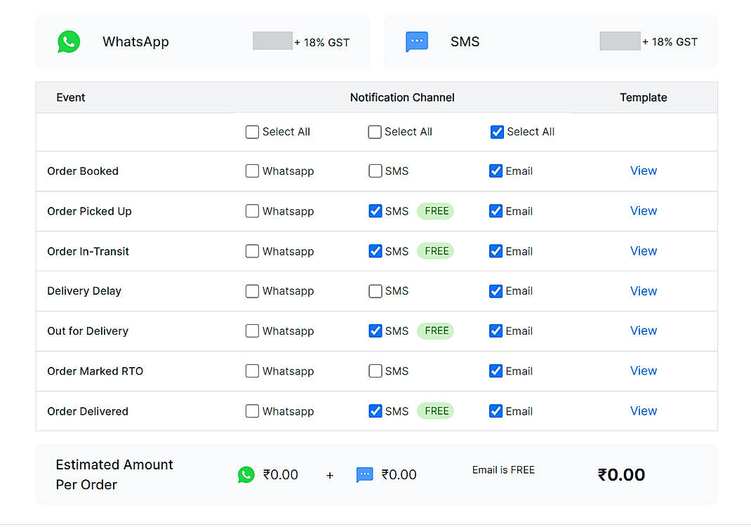The image size is (751, 527).
Task: Uncheck Email for Out for Delivery
Action: [x=496, y=331]
